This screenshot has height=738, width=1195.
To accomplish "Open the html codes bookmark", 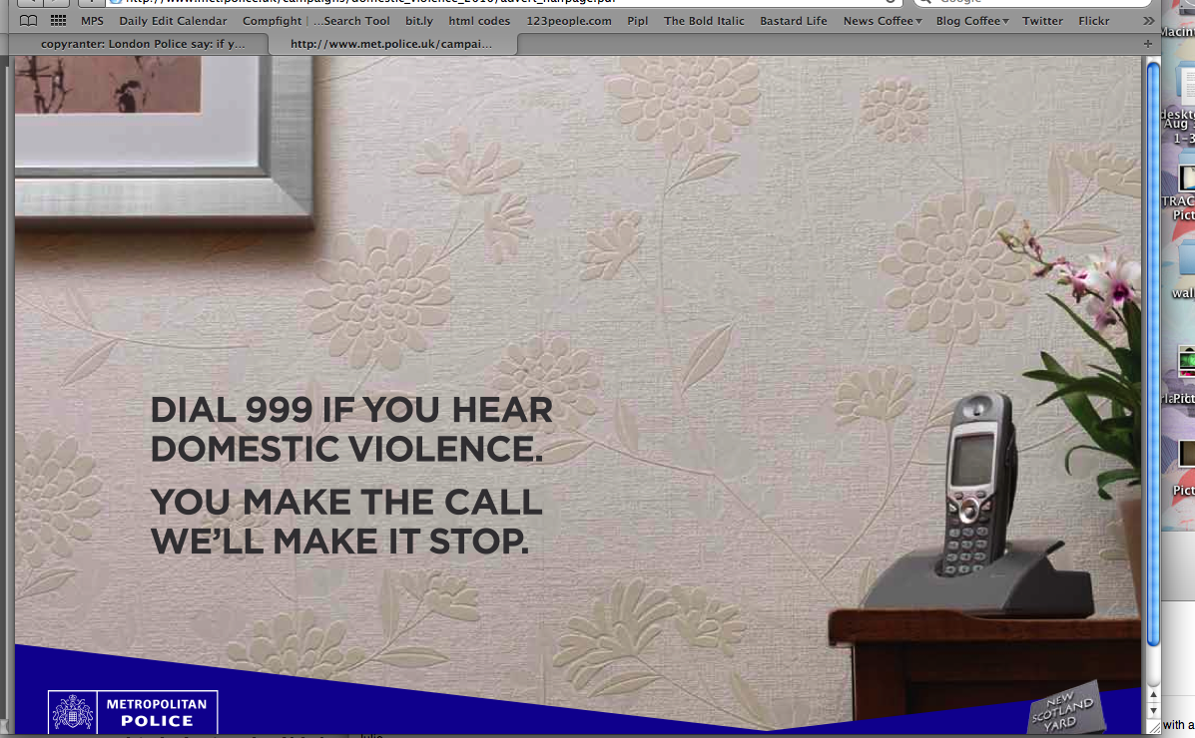I will click(x=479, y=21).
